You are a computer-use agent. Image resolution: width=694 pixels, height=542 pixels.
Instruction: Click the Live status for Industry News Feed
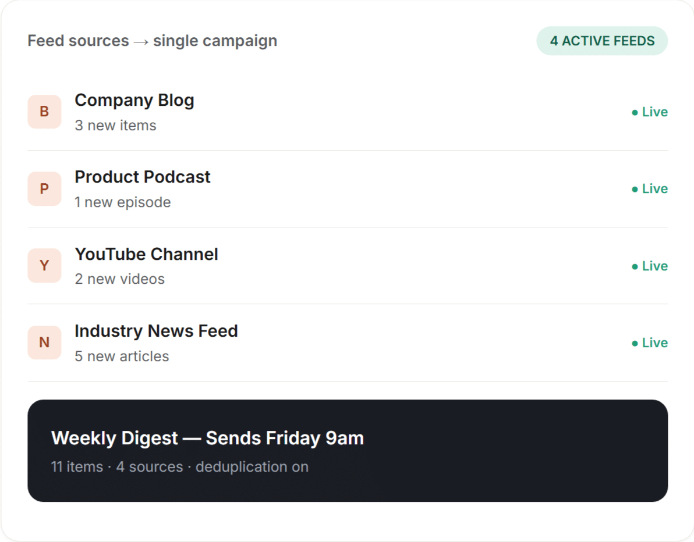[x=649, y=343]
